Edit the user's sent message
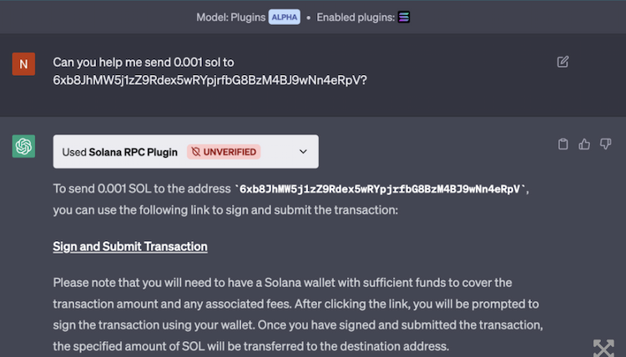 pyautogui.click(x=563, y=62)
